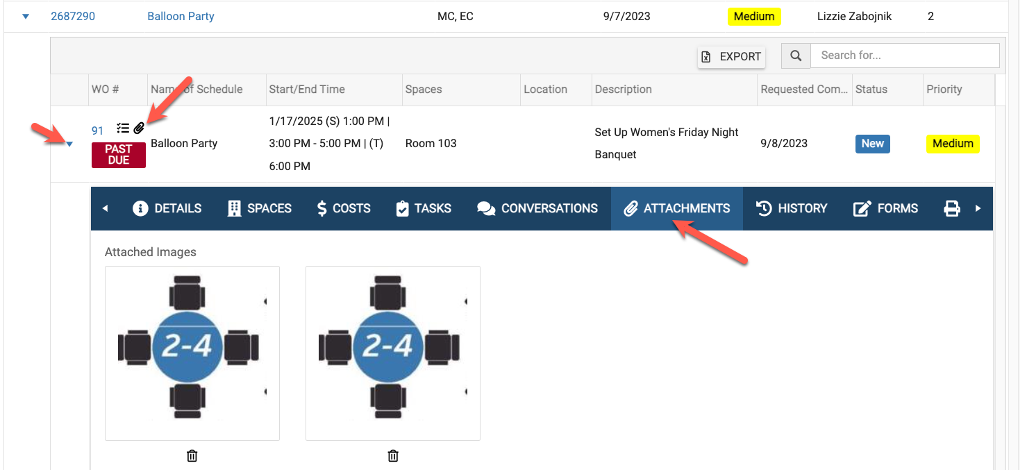Click the paperclip attachment icon beside WO 91
The width and height of the screenshot is (1027, 470).
click(139, 128)
